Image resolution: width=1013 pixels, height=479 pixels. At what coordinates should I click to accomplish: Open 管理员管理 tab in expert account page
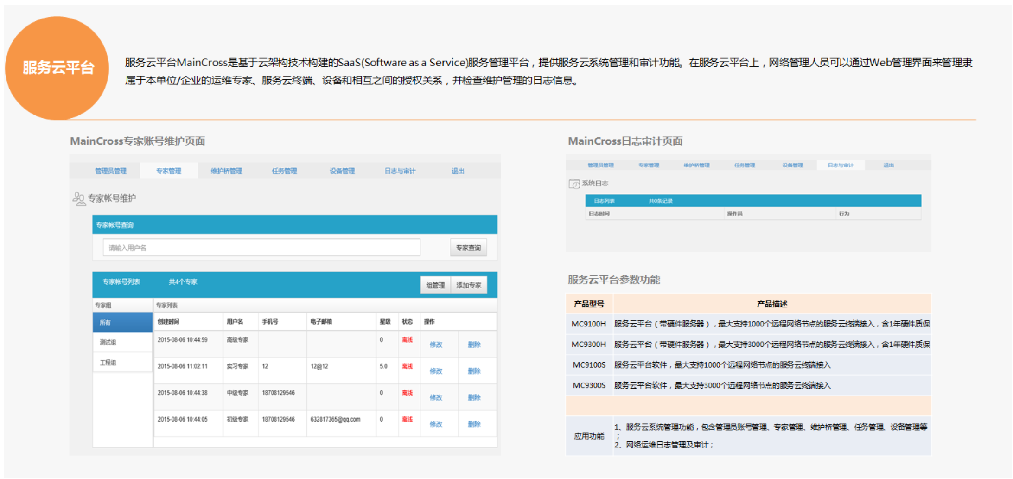click(111, 171)
